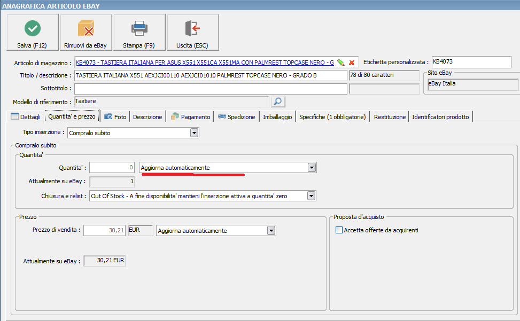Select the Quantita' e prezzo tab

72,116
